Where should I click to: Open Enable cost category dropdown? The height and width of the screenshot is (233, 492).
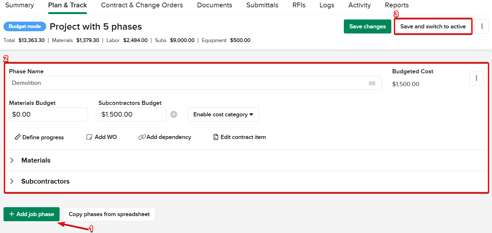click(x=223, y=114)
